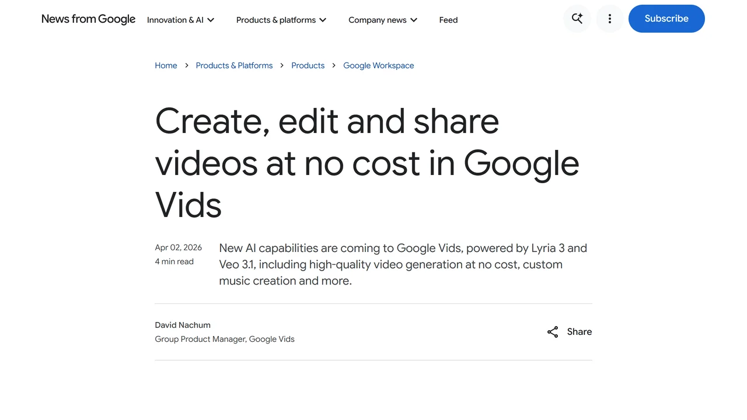Expand the Innovation & AI menu
Screen dimensions: 747x420
click(x=181, y=20)
